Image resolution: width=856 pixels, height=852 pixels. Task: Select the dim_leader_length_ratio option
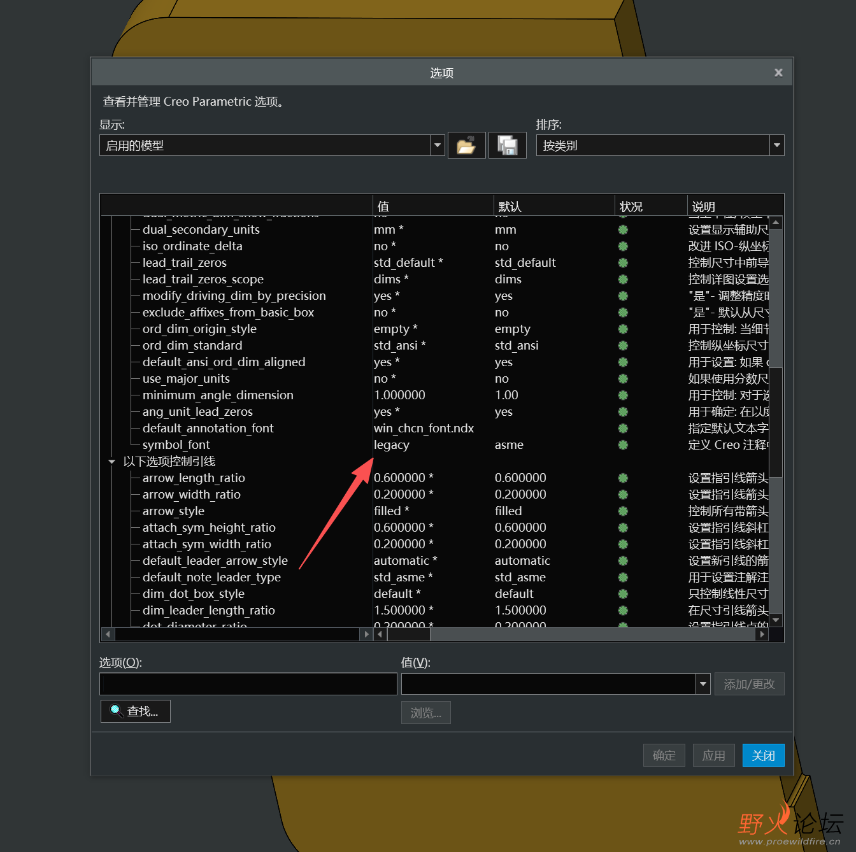pos(209,611)
